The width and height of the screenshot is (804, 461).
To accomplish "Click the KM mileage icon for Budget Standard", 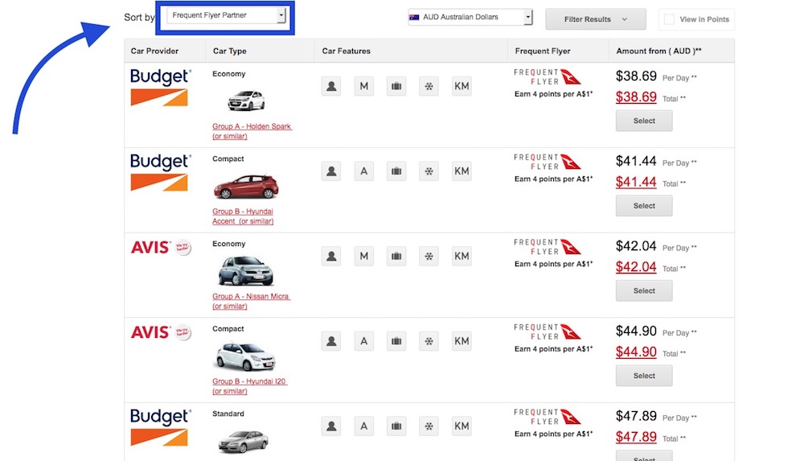I will 461,426.
